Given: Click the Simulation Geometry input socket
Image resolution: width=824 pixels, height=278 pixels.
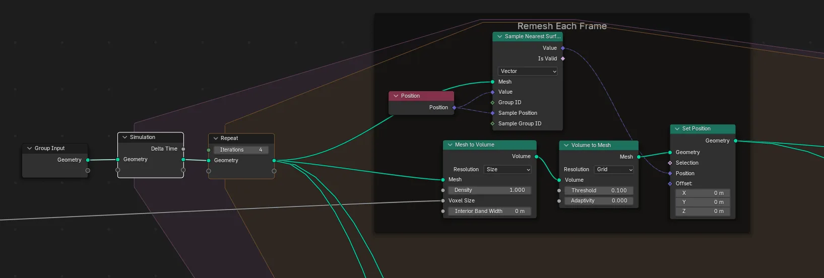Looking at the screenshot, I should coord(118,159).
